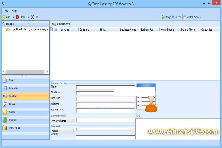Click the red Close File icon
222x148 pixels.
(x=17, y=17)
